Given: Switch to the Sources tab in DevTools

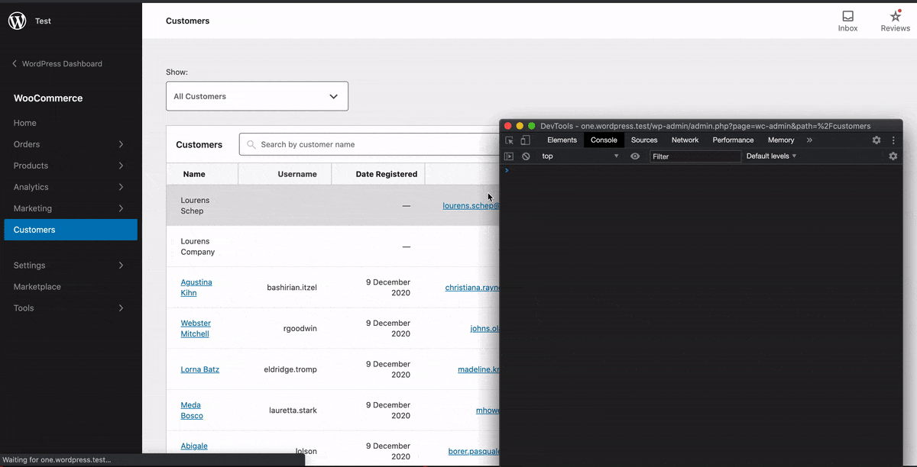Looking at the screenshot, I should [x=643, y=140].
